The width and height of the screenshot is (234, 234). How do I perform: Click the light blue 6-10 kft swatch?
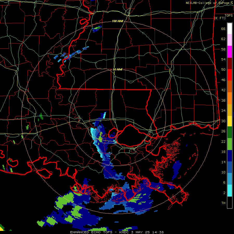(230, 179)
